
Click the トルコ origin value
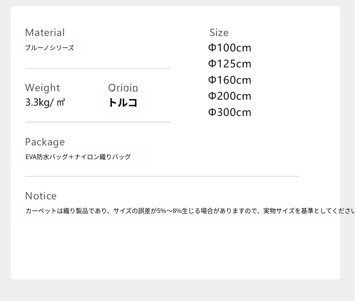pos(123,103)
